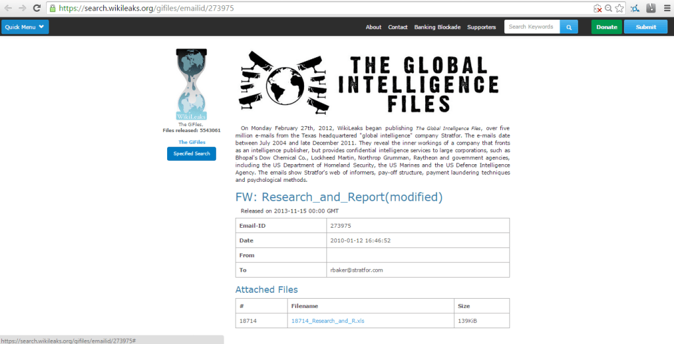
Task: Click the Specified Search button
Action: click(x=192, y=154)
